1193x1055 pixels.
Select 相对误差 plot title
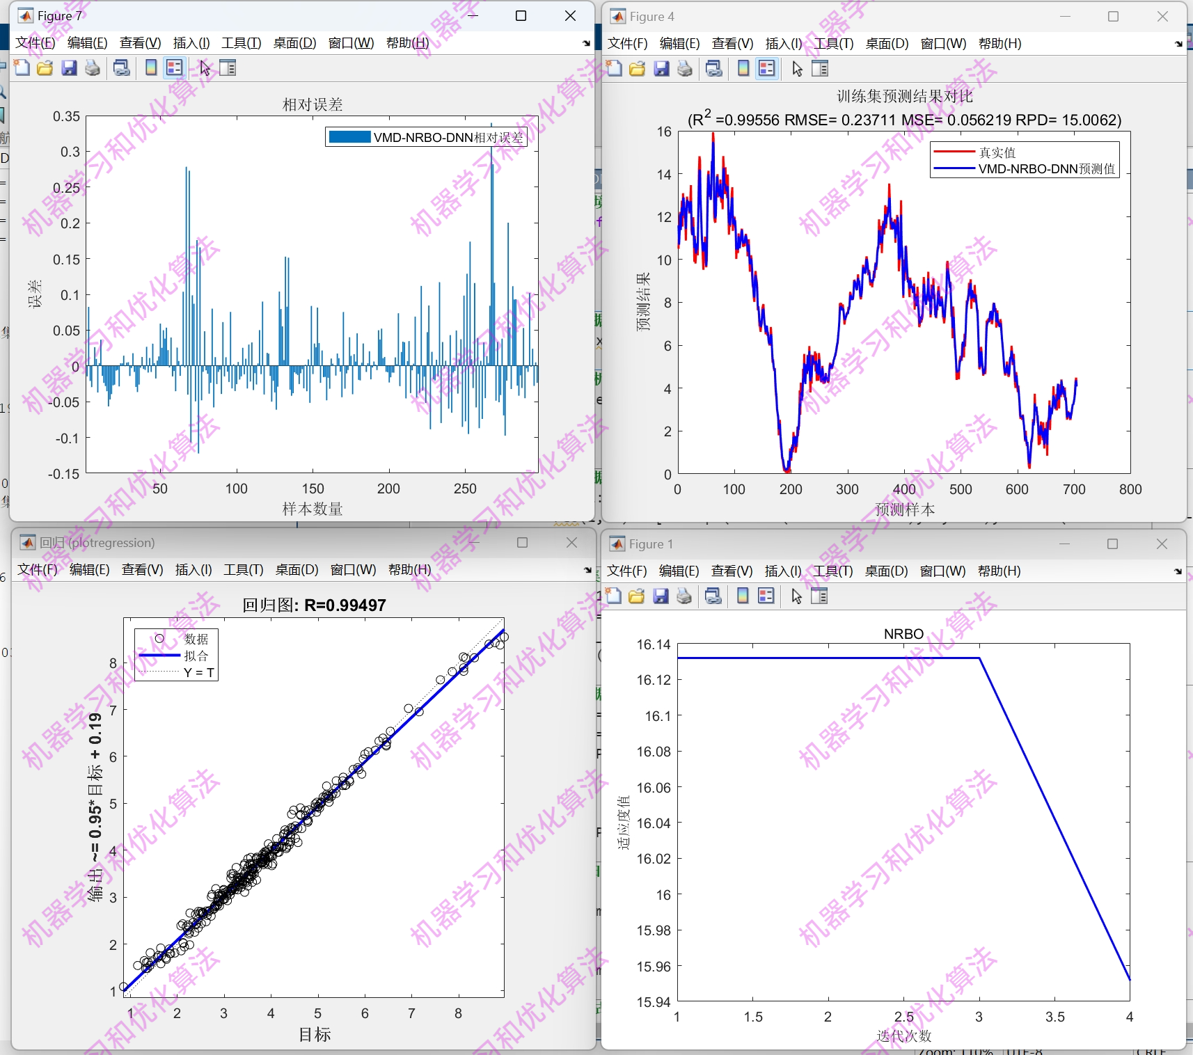click(313, 104)
